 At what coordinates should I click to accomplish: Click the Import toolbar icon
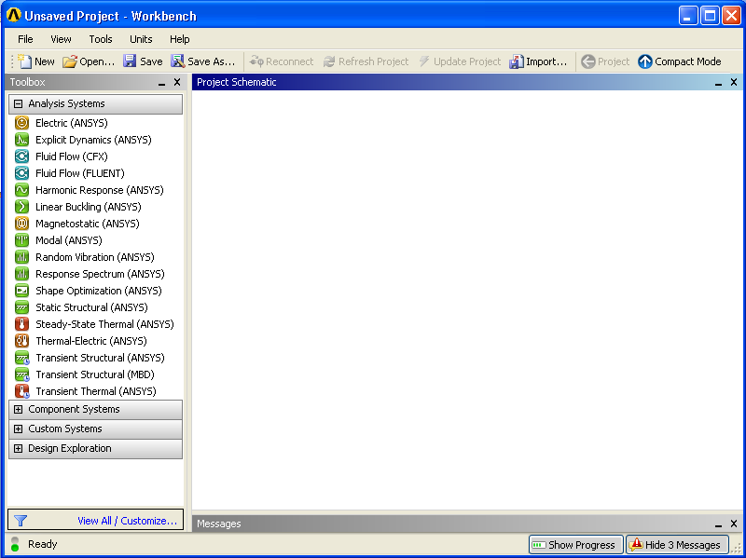(x=517, y=61)
